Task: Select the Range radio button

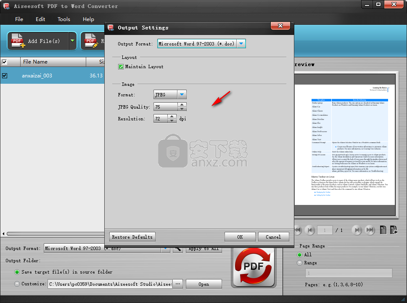Action: pyautogui.click(x=299, y=263)
